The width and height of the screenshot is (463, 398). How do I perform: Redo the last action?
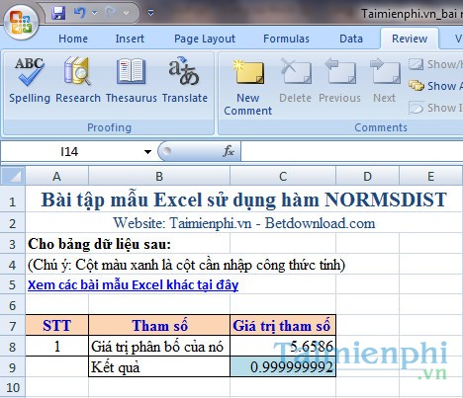tap(111, 13)
